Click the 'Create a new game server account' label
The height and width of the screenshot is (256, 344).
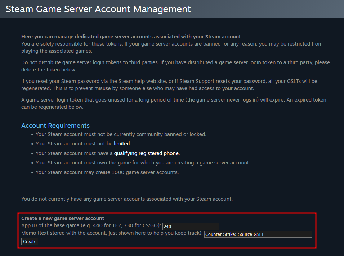click(63, 218)
